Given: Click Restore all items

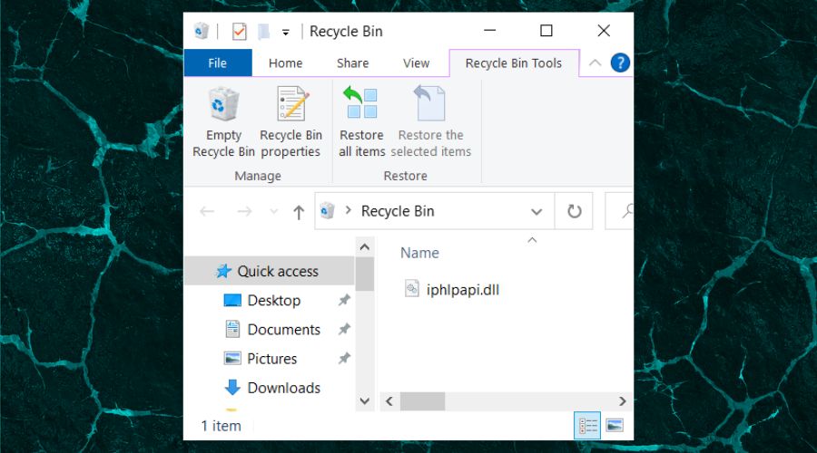Looking at the screenshot, I should point(361,122).
